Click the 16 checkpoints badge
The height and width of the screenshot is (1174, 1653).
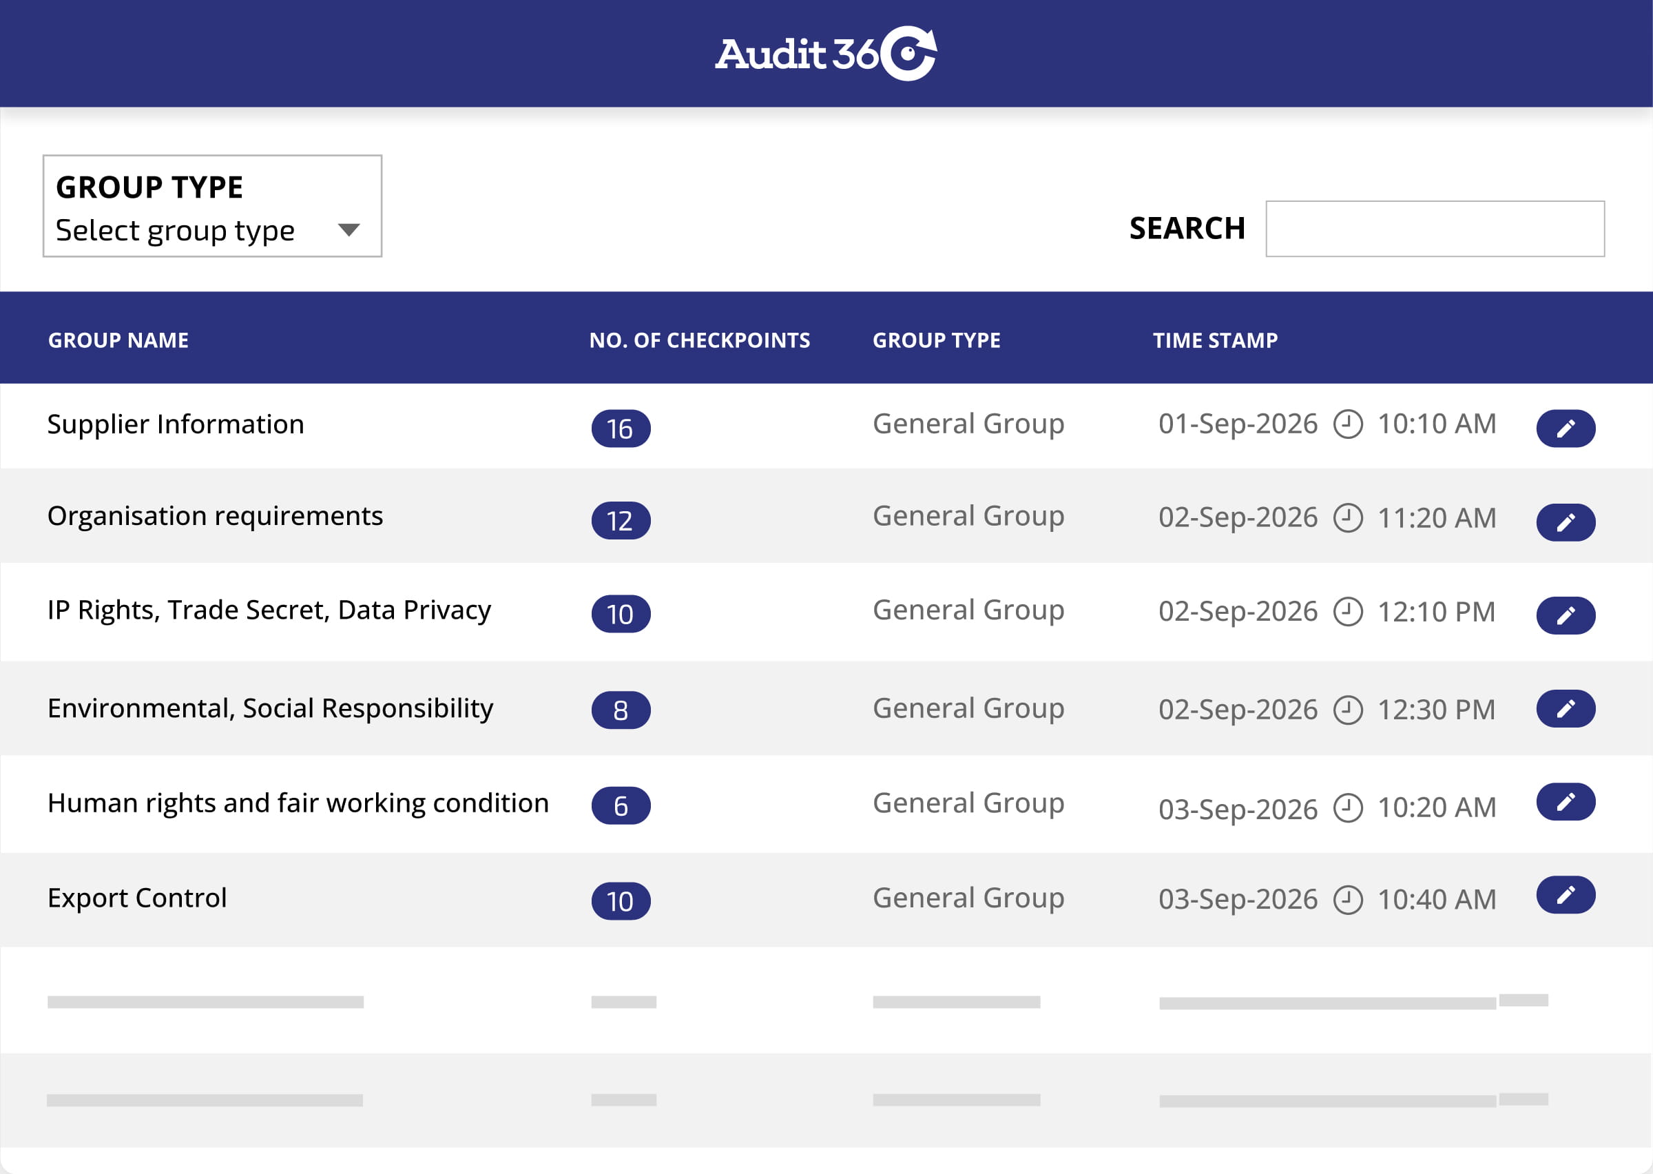(621, 429)
